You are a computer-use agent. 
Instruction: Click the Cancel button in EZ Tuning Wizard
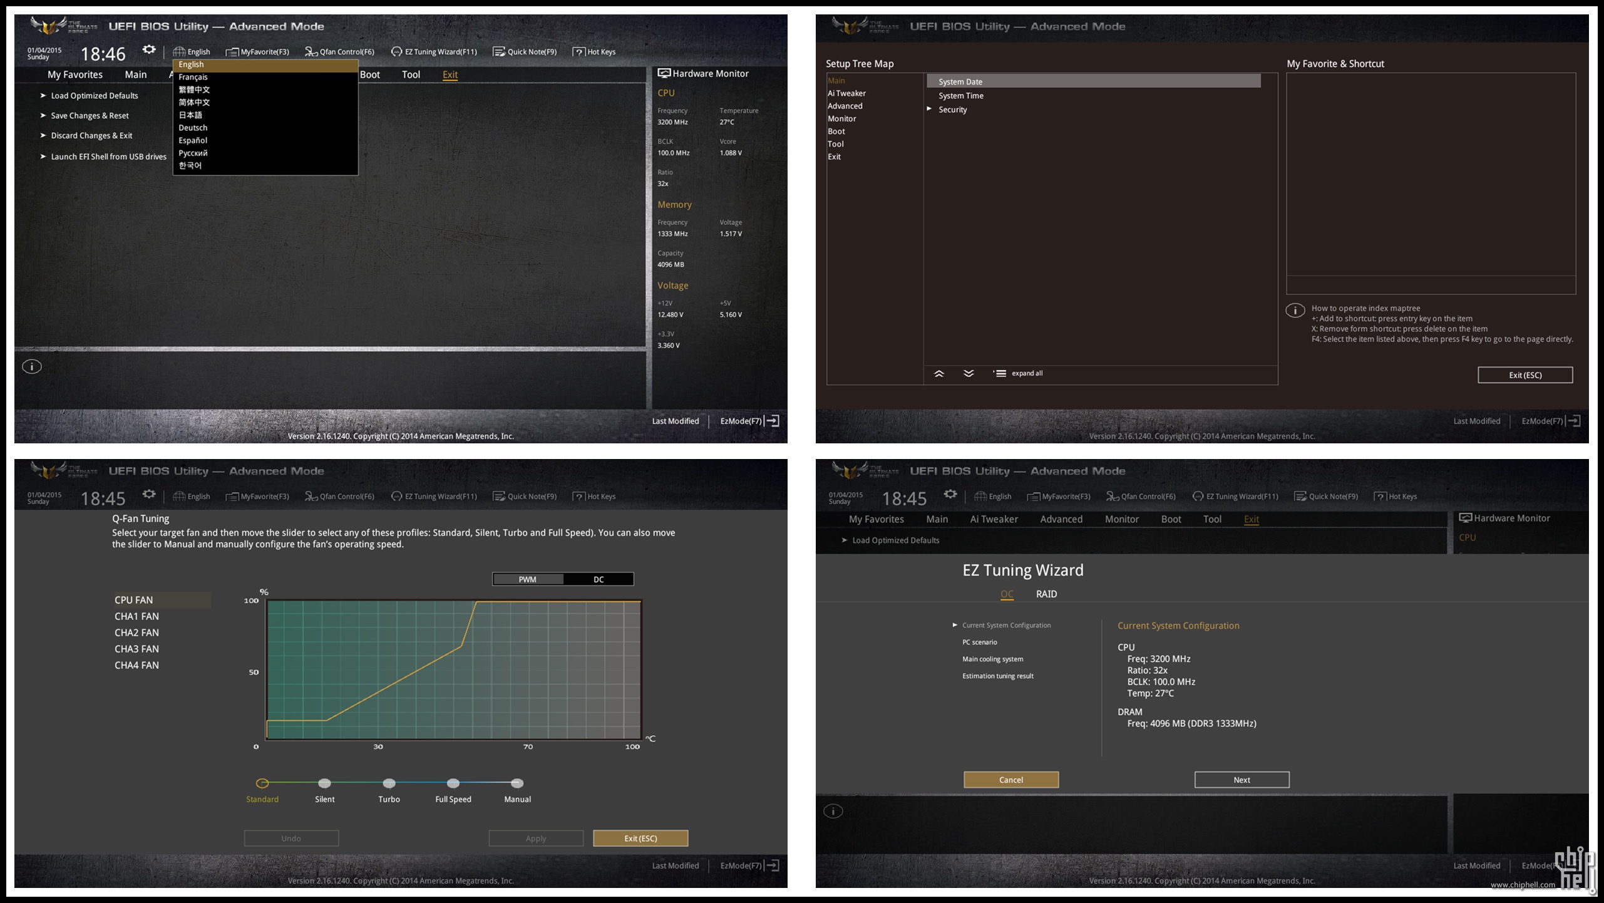pyautogui.click(x=1011, y=780)
